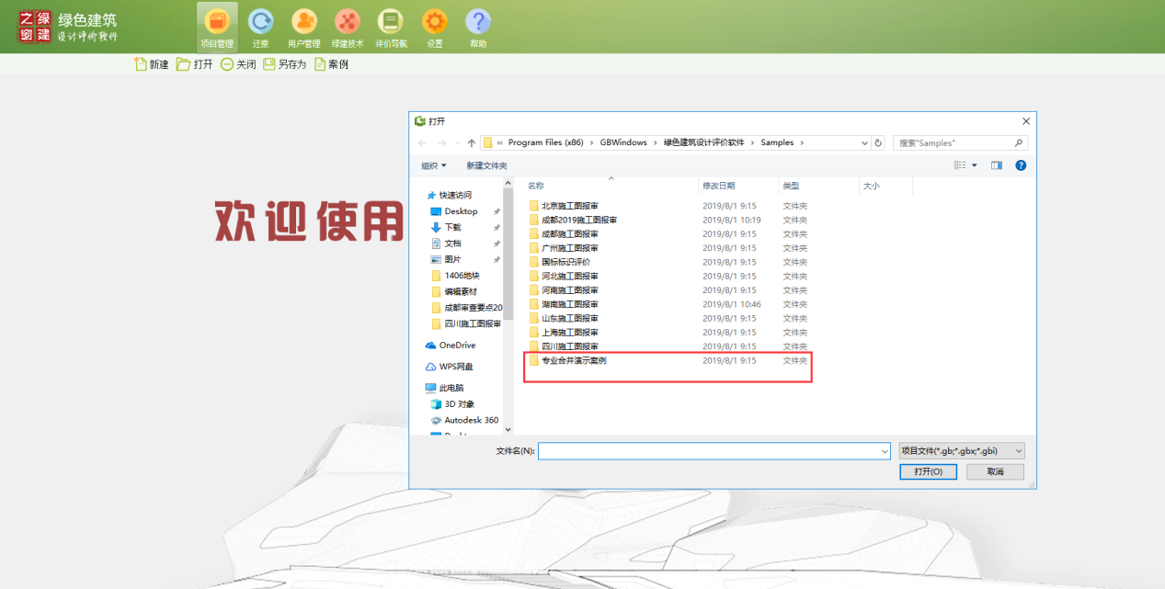Viewport: 1165px width, 589px height.
Task: Open Samples from the breadcrumb path
Action: tap(777, 142)
